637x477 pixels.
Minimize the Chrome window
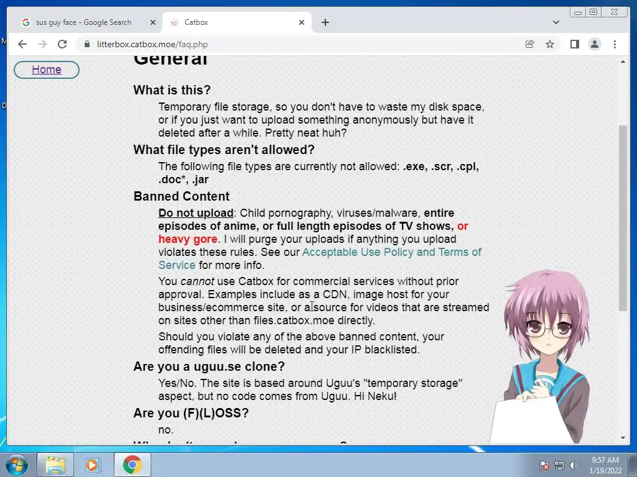point(578,12)
